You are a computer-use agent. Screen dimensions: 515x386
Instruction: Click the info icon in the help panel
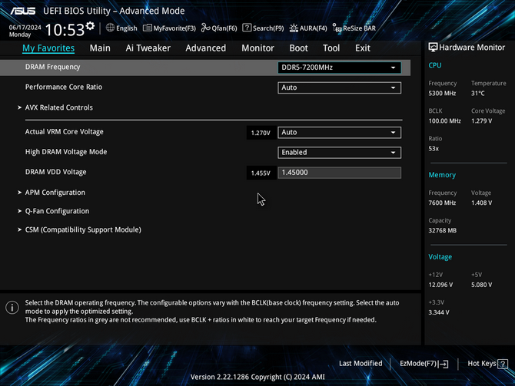point(12,308)
